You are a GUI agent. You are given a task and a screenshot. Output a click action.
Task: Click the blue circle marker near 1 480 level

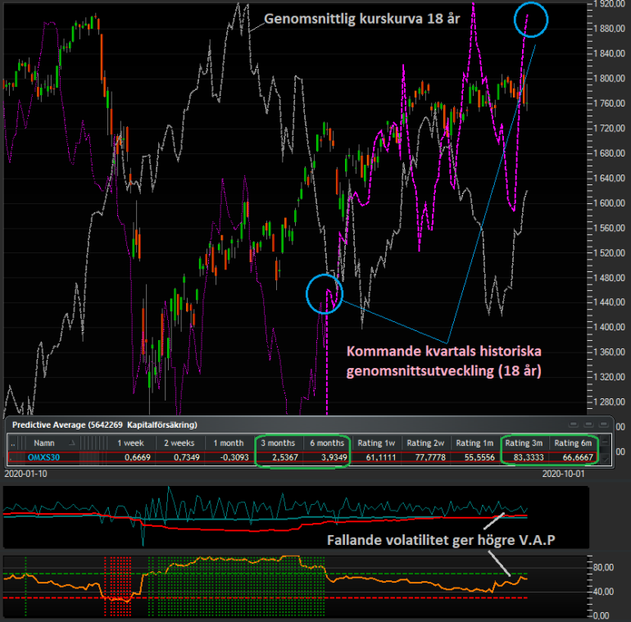324,293
